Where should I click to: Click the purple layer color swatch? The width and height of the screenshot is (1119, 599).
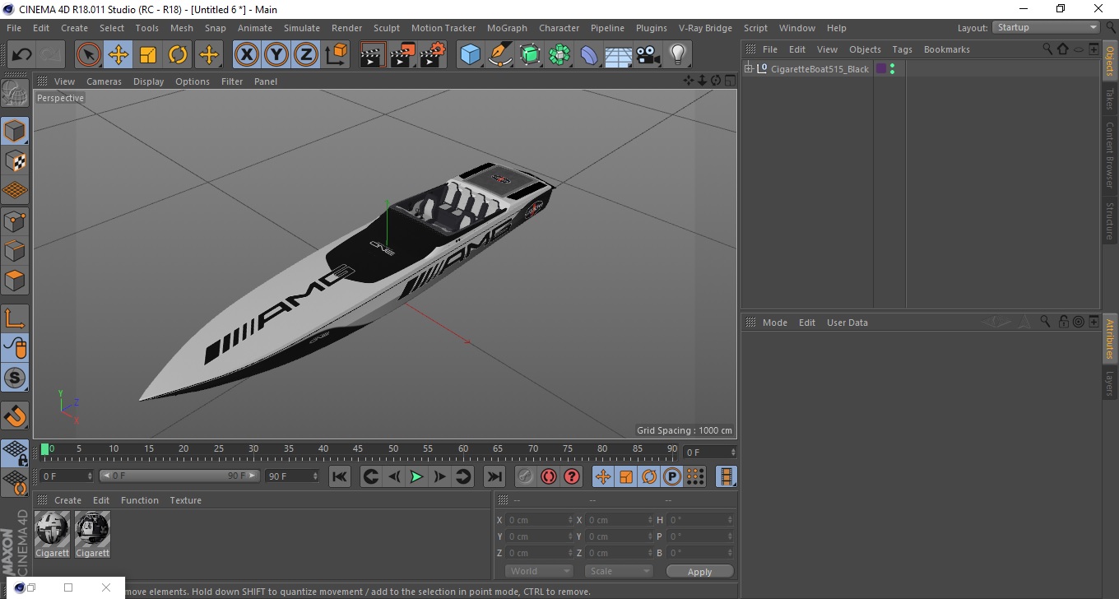pos(881,69)
